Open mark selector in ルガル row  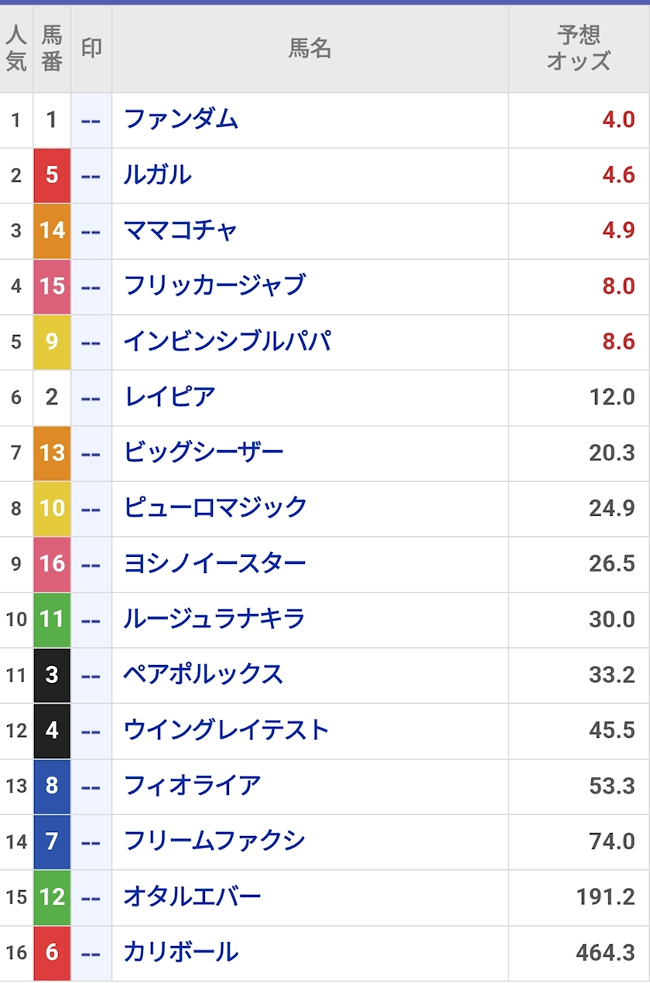pyautogui.click(x=91, y=176)
